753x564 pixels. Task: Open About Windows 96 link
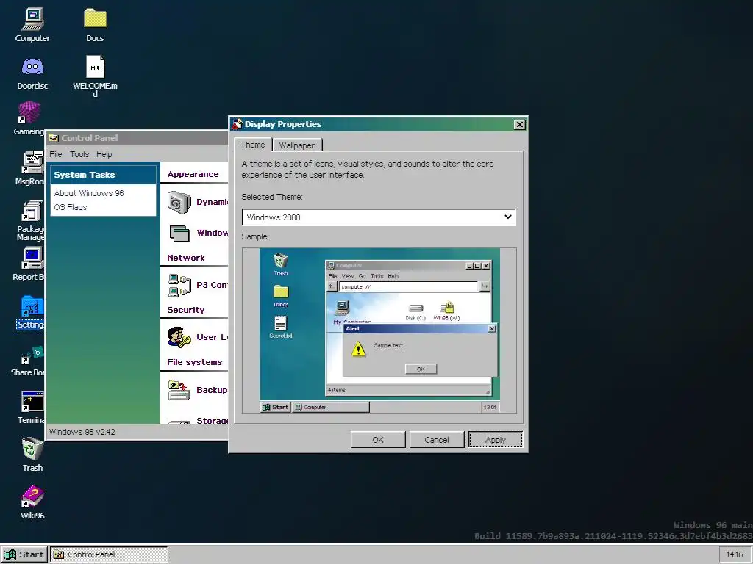89,193
